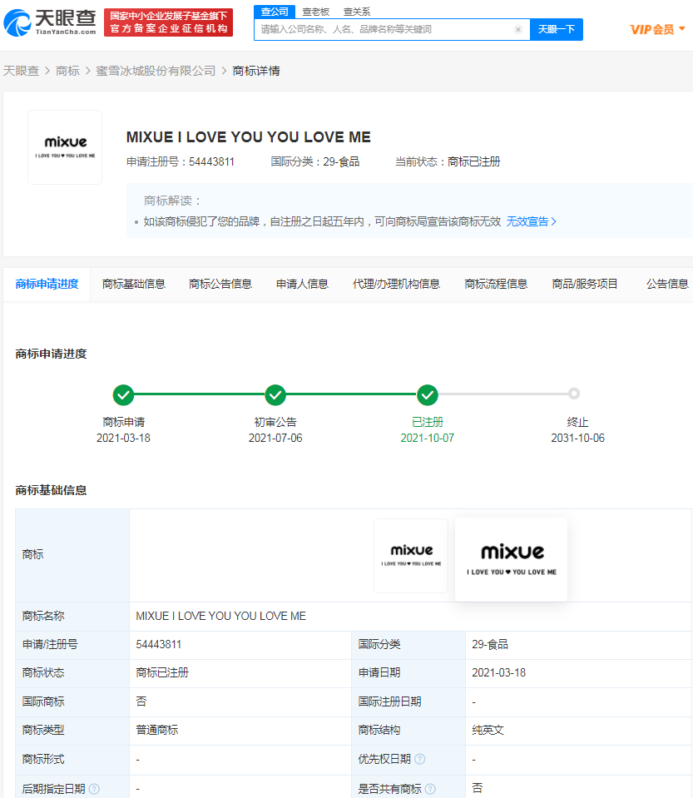The width and height of the screenshot is (693, 798).
Task: Go to 商标 breadcrumb link
Action: [67, 71]
